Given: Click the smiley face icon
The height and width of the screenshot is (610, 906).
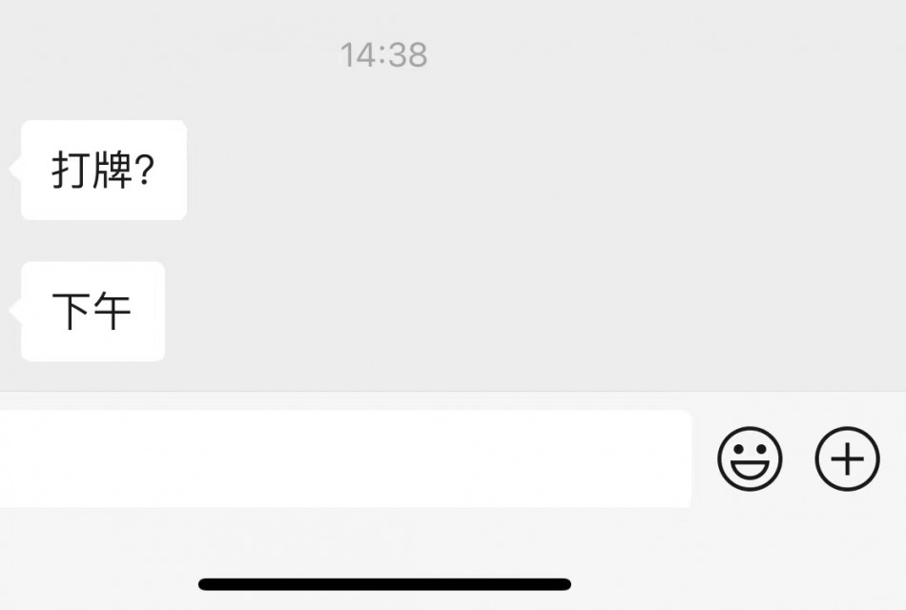Looking at the screenshot, I should click(750, 458).
